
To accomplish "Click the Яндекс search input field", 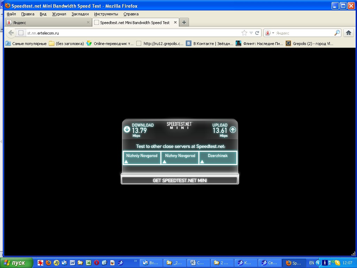I will click(x=304, y=33).
